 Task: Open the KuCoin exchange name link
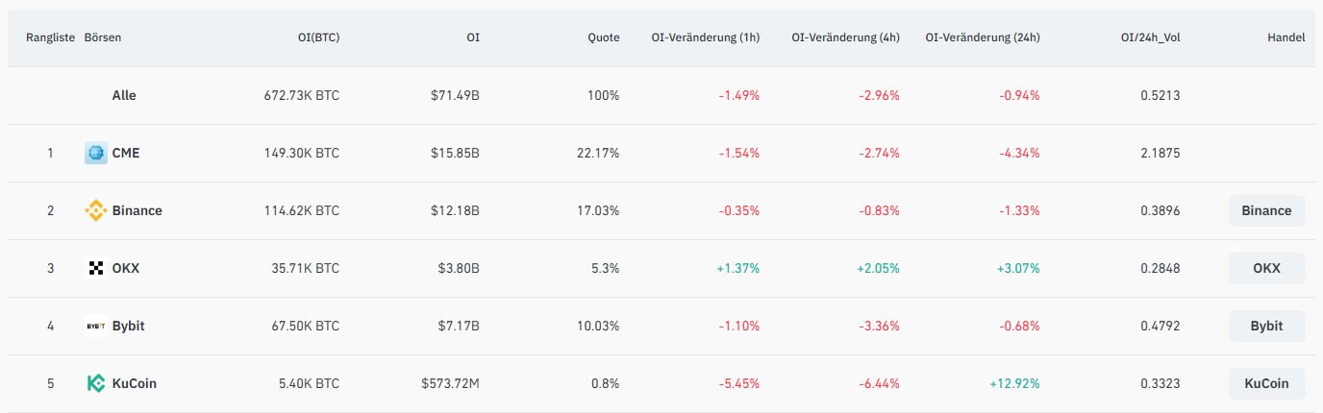click(x=134, y=383)
